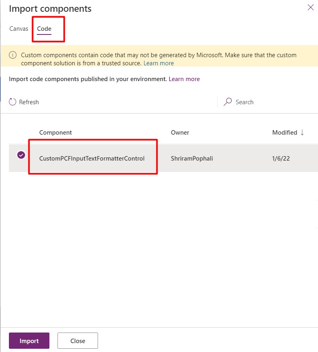
Task: Switch to the Canvas tab
Action: click(19, 29)
